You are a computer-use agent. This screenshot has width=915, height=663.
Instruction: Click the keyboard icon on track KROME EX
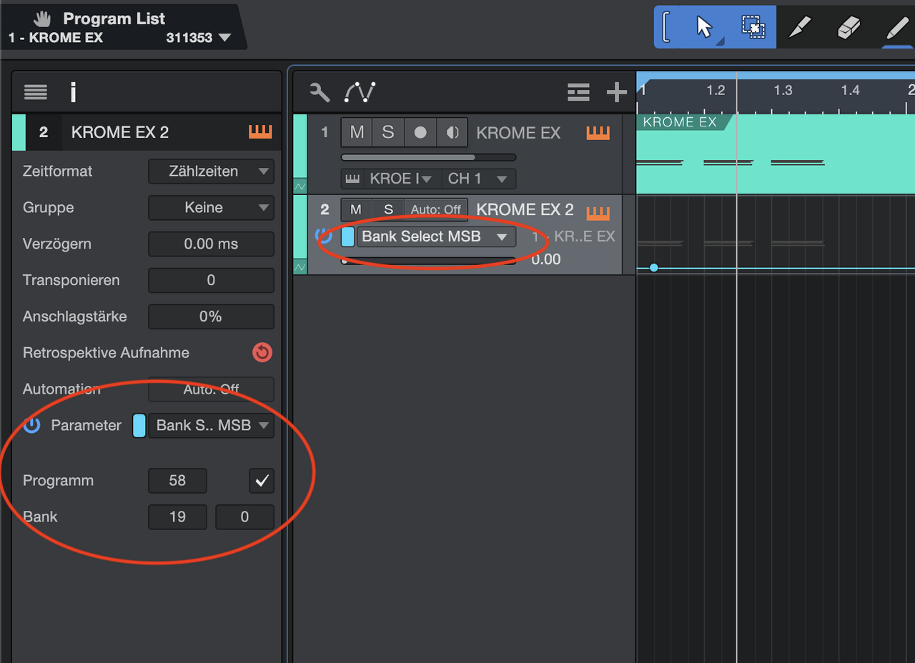[598, 133]
